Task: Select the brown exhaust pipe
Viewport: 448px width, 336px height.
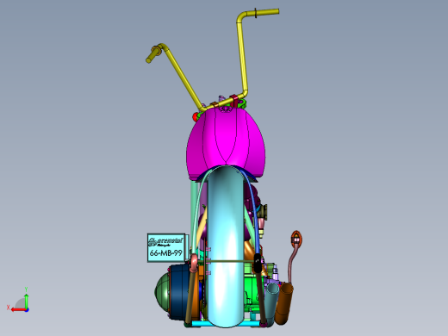Action: [x=283, y=303]
